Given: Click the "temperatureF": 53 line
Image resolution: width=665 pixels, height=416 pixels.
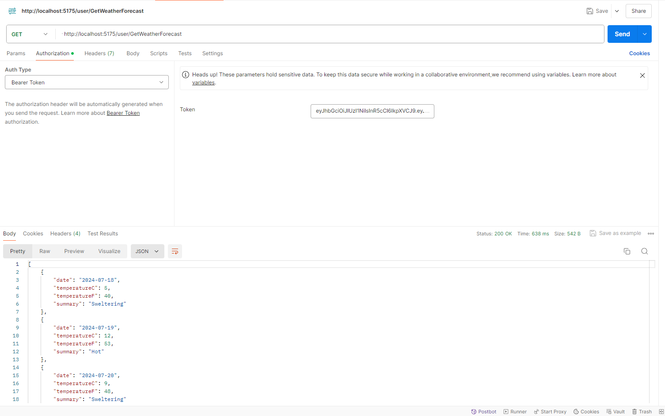Looking at the screenshot, I should pyautogui.click(x=84, y=344).
